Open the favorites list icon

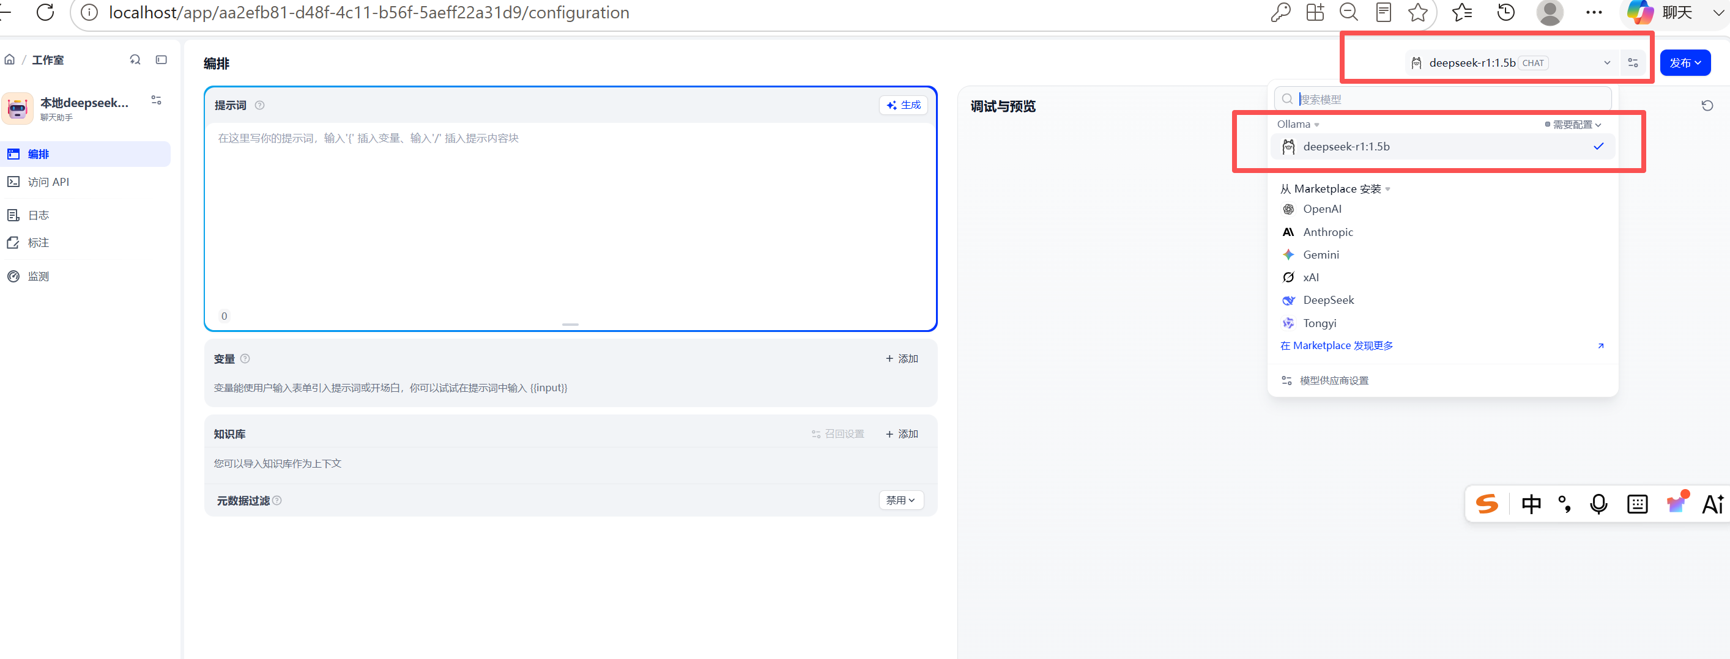pos(1462,12)
